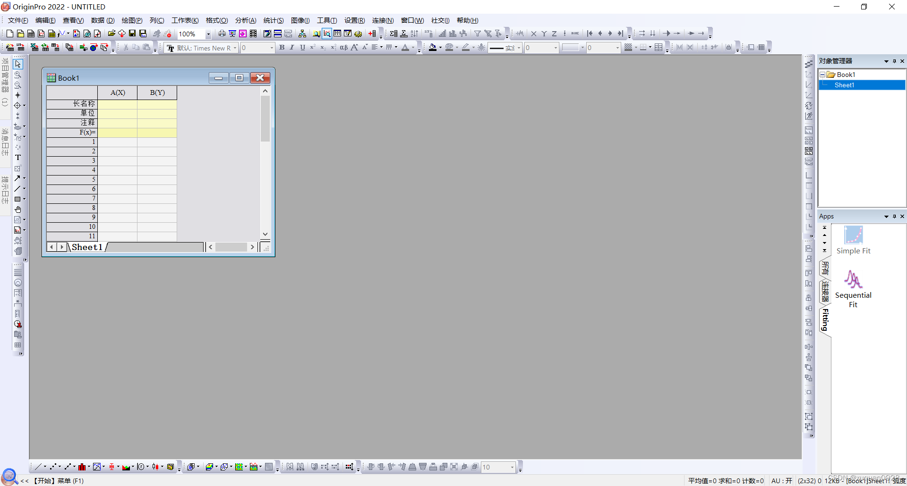Open the line style dropdown

(x=519, y=48)
